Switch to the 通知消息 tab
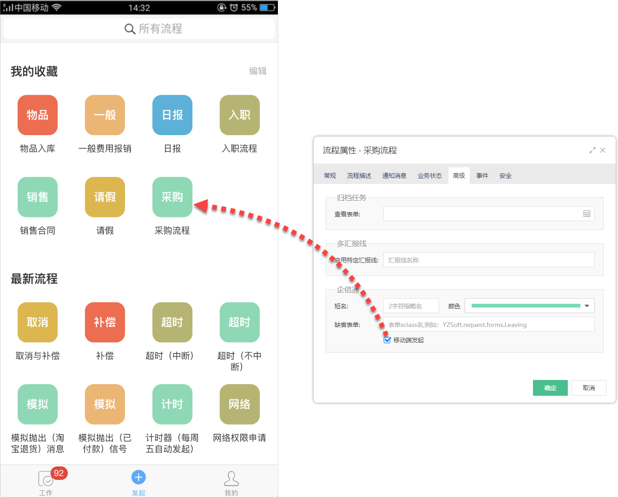 pos(394,176)
